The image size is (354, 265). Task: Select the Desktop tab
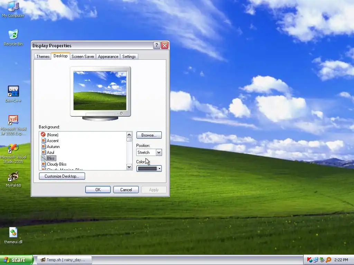point(60,56)
